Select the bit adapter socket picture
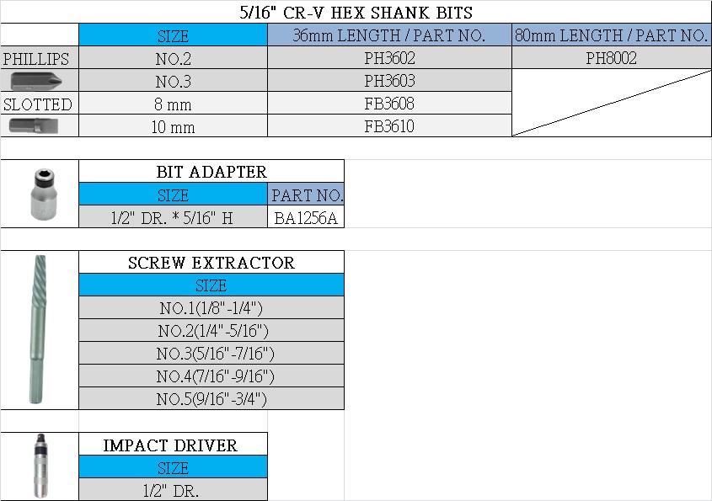This screenshot has height=501, width=712. (x=40, y=193)
